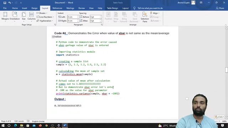Viewport: 228px width, 128px height.
Task: Open the Table Tools Layout tab
Action: [x=125, y=8]
